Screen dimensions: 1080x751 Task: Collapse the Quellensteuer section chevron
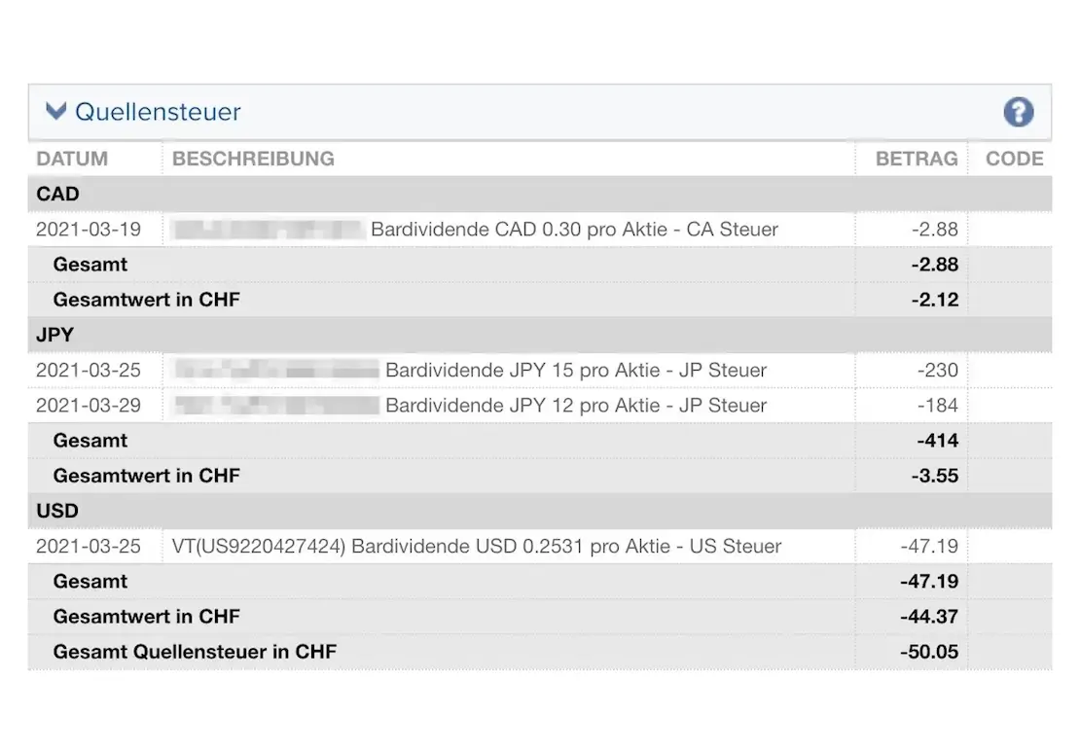56,112
